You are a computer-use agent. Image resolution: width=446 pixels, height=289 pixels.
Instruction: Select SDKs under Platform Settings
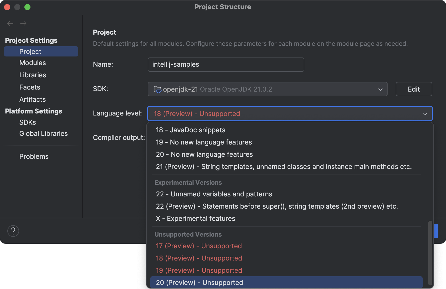pyautogui.click(x=27, y=122)
